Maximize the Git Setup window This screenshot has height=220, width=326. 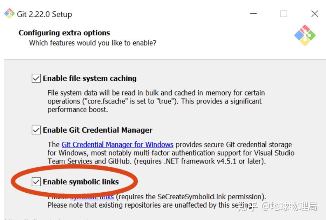(x=284, y=14)
